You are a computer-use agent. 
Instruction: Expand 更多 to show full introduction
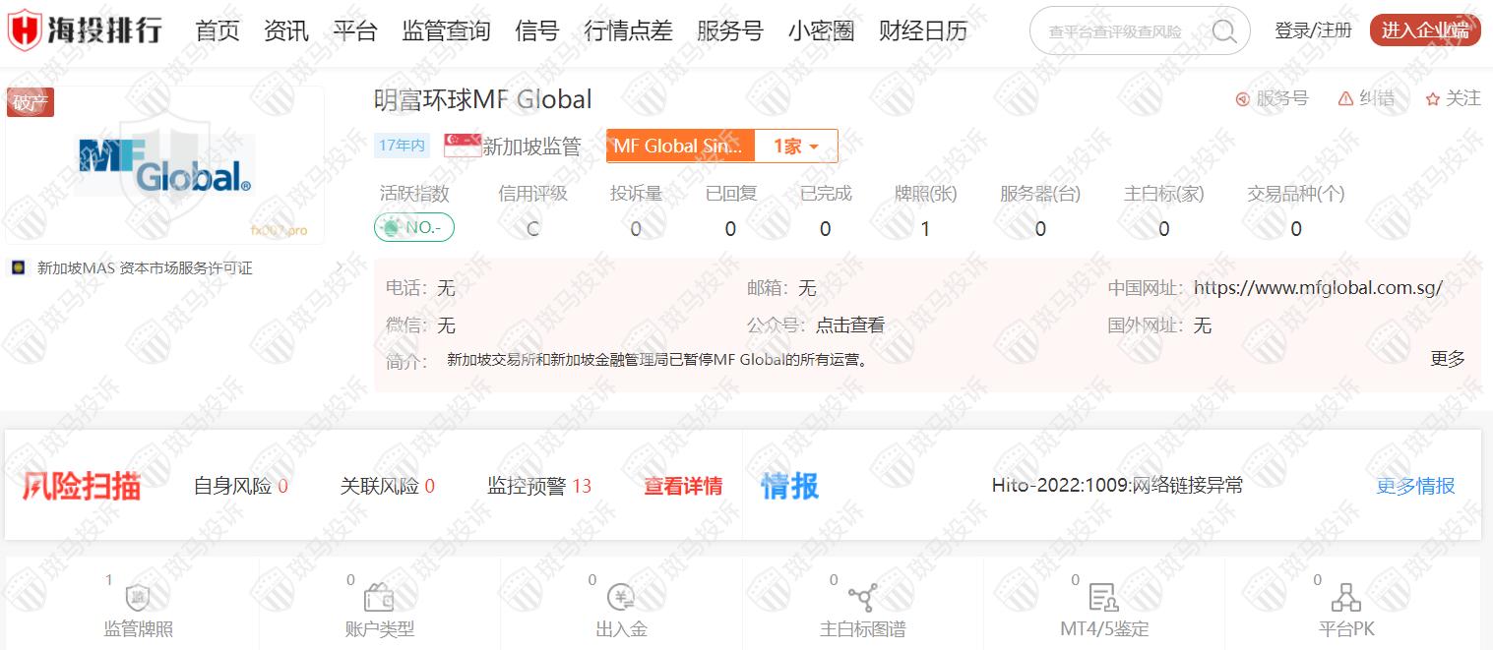tap(1447, 359)
